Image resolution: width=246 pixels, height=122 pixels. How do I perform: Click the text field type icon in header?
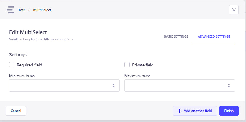point(10,10)
